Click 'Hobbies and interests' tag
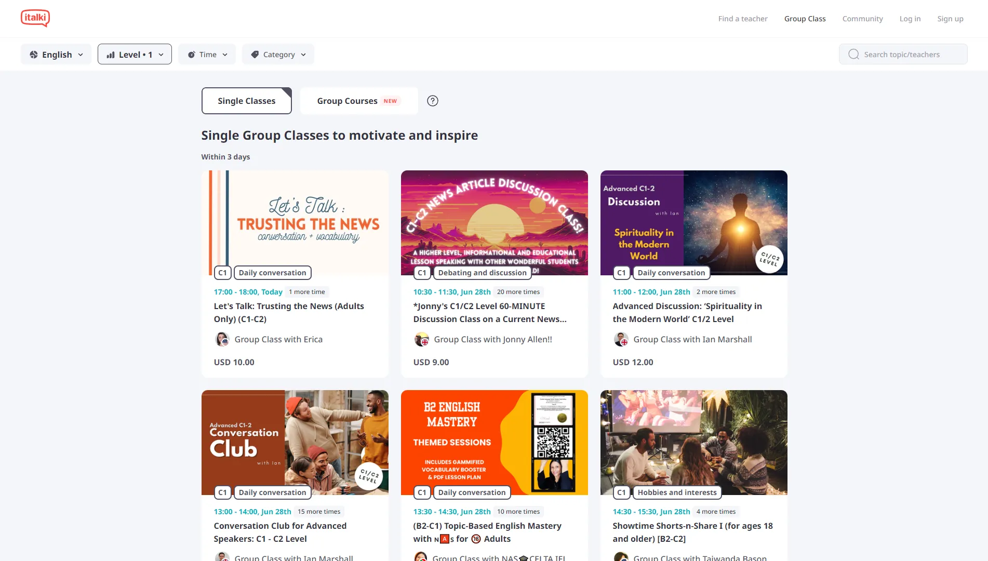This screenshot has height=561, width=988. (677, 492)
